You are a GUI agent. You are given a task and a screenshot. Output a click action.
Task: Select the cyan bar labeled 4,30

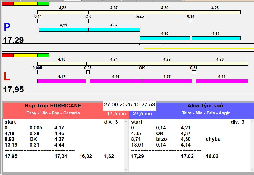[165, 38]
